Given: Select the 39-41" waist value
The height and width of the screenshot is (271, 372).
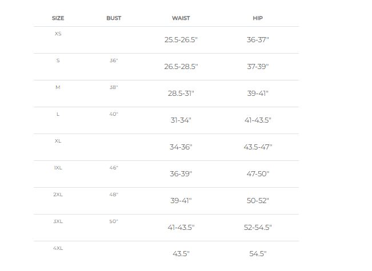Looking at the screenshot, I should pyautogui.click(x=181, y=201).
